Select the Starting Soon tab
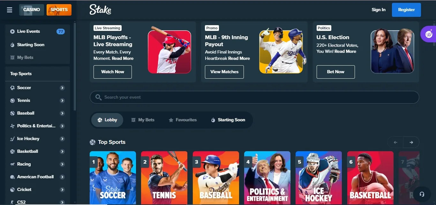 point(228,120)
